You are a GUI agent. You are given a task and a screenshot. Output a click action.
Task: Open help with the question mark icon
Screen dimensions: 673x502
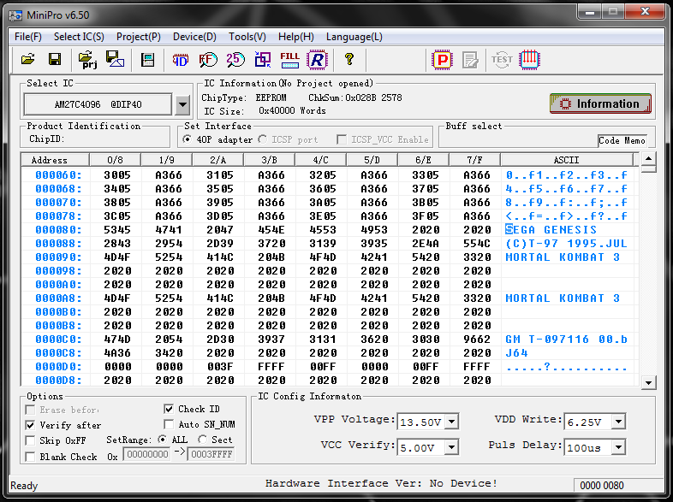coord(349,59)
